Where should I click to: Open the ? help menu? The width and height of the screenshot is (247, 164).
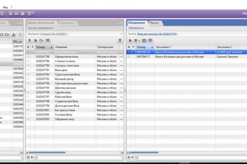click(11, 8)
